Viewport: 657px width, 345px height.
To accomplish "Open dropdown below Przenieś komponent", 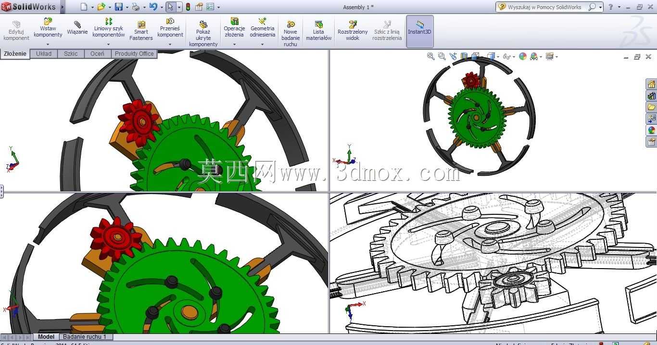I will coord(170,44).
